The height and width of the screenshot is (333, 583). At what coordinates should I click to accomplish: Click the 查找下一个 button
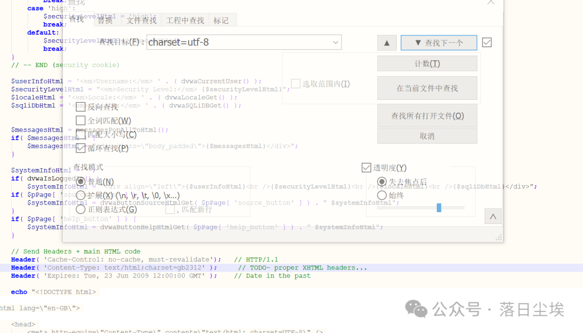tap(439, 43)
